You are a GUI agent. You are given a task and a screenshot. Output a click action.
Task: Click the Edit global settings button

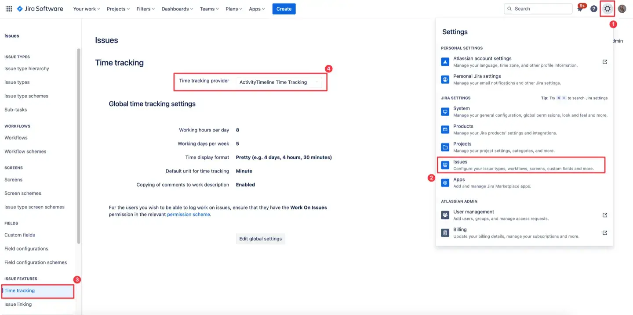(260, 239)
